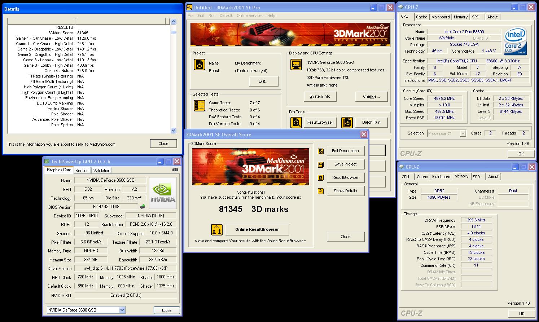The width and height of the screenshot is (539, 322).
Task: Click the Details list scroll up arrow
Action: point(173,22)
